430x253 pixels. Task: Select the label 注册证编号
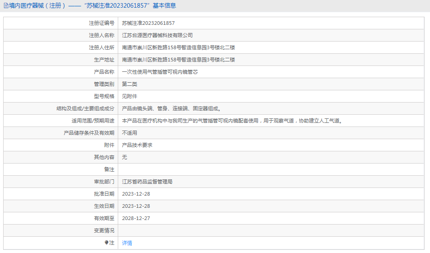pyautogui.click(x=102, y=23)
